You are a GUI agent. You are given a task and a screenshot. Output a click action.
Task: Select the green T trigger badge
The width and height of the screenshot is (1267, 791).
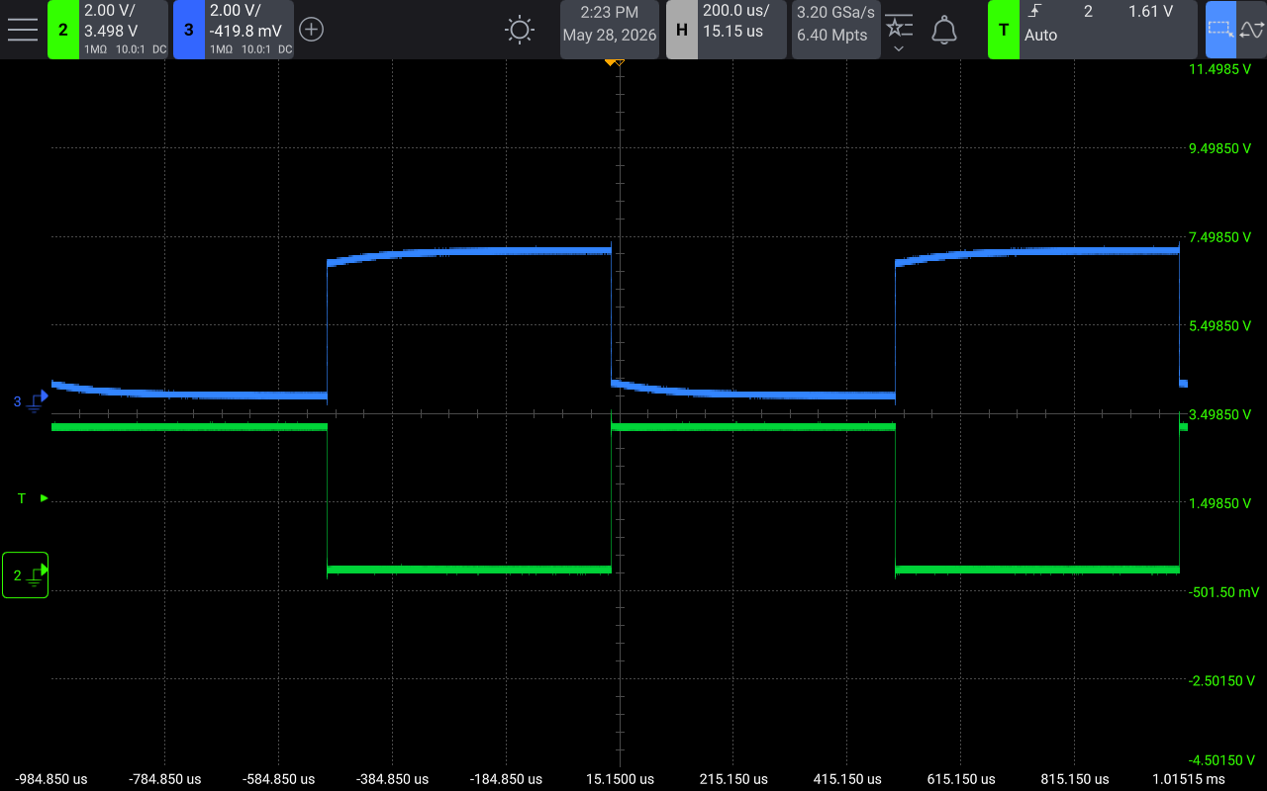pyautogui.click(x=1004, y=30)
